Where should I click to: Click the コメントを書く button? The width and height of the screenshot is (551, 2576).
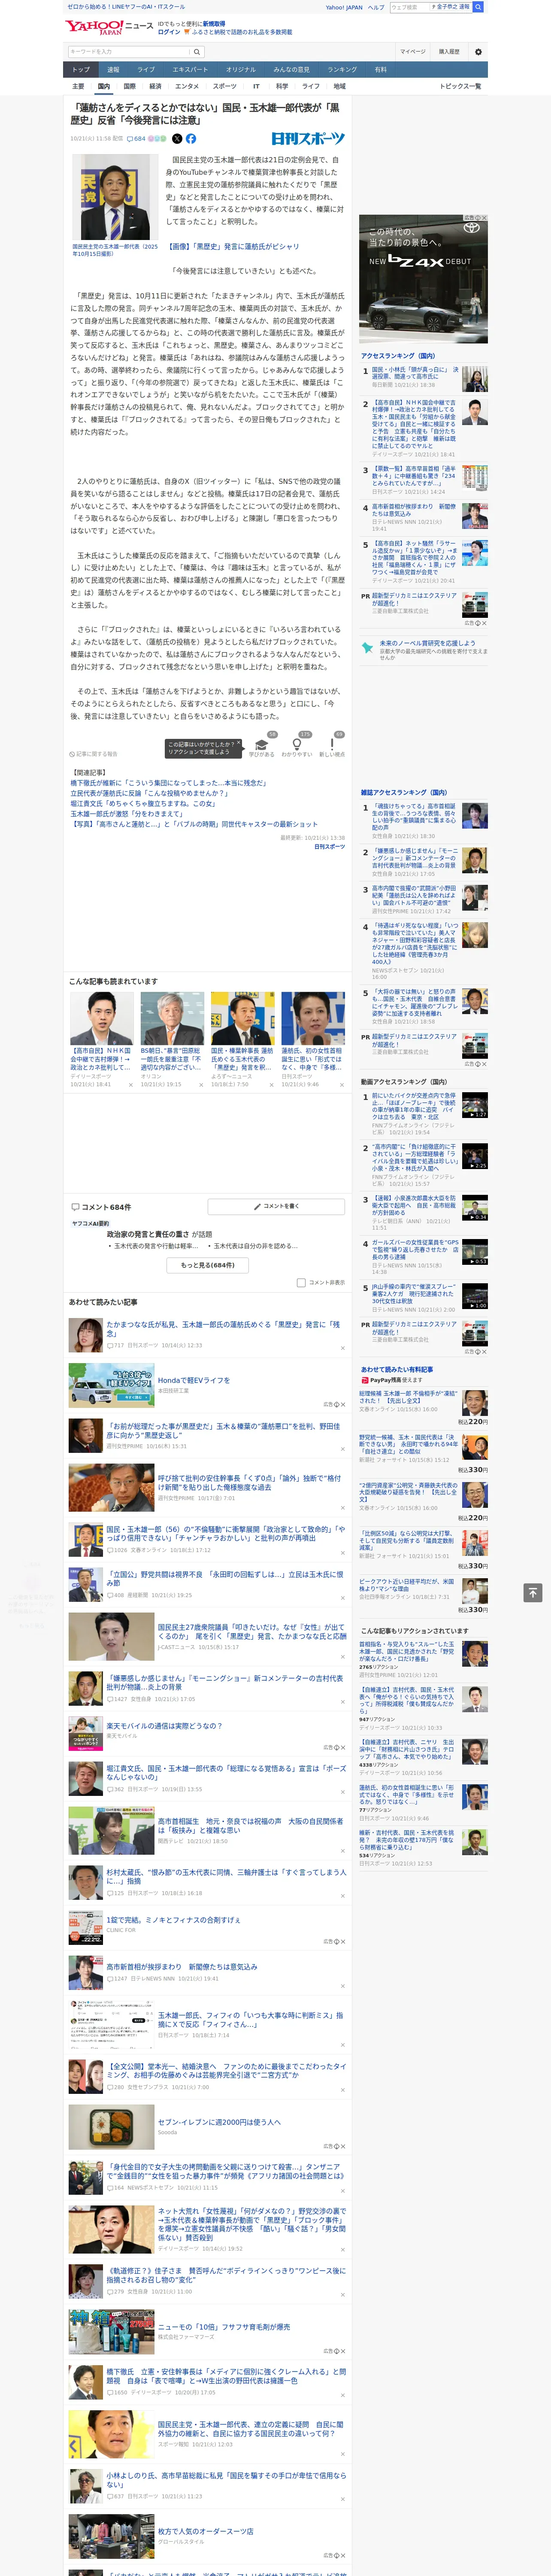tap(276, 1207)
